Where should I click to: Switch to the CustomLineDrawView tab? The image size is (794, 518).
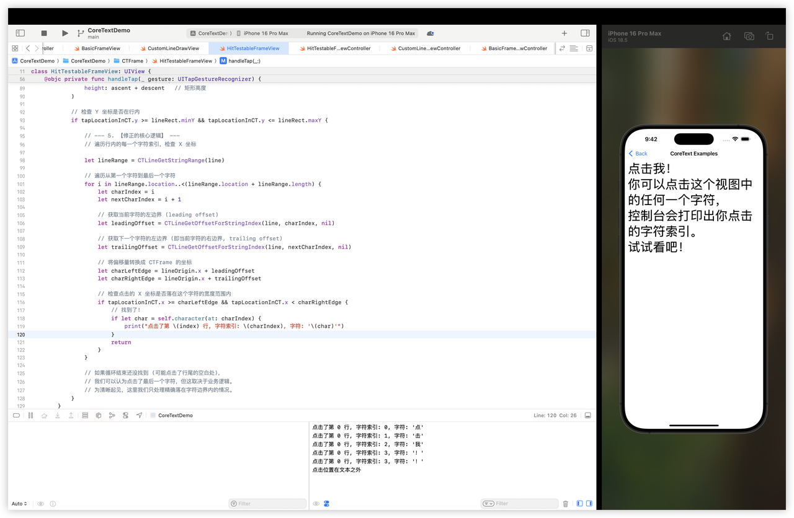point(169,48)
